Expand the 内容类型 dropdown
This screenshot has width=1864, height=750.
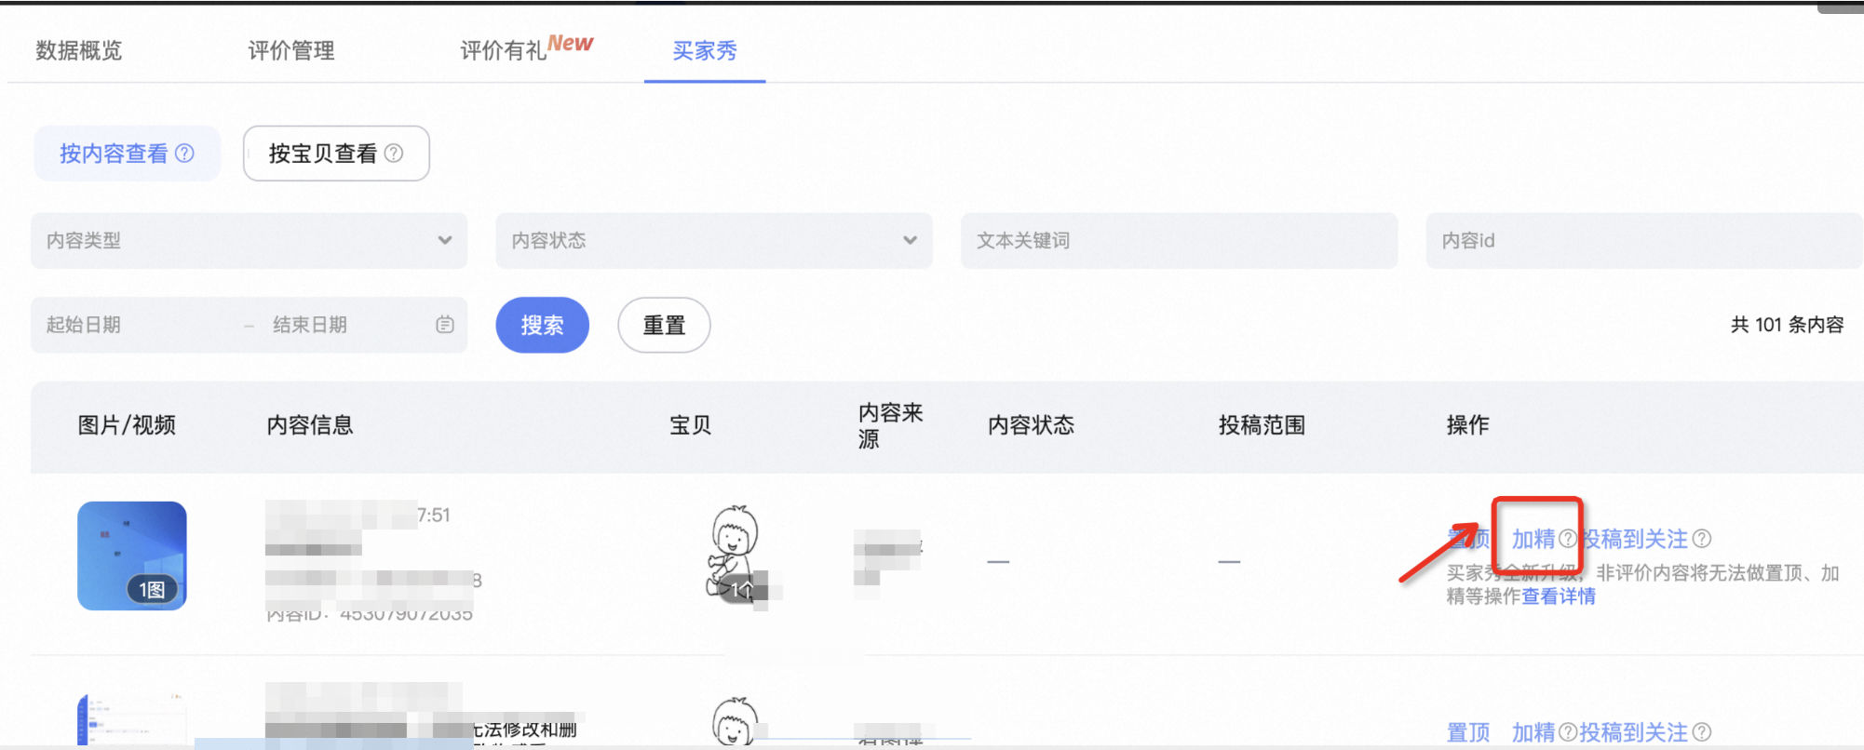(x=249, y=240)
